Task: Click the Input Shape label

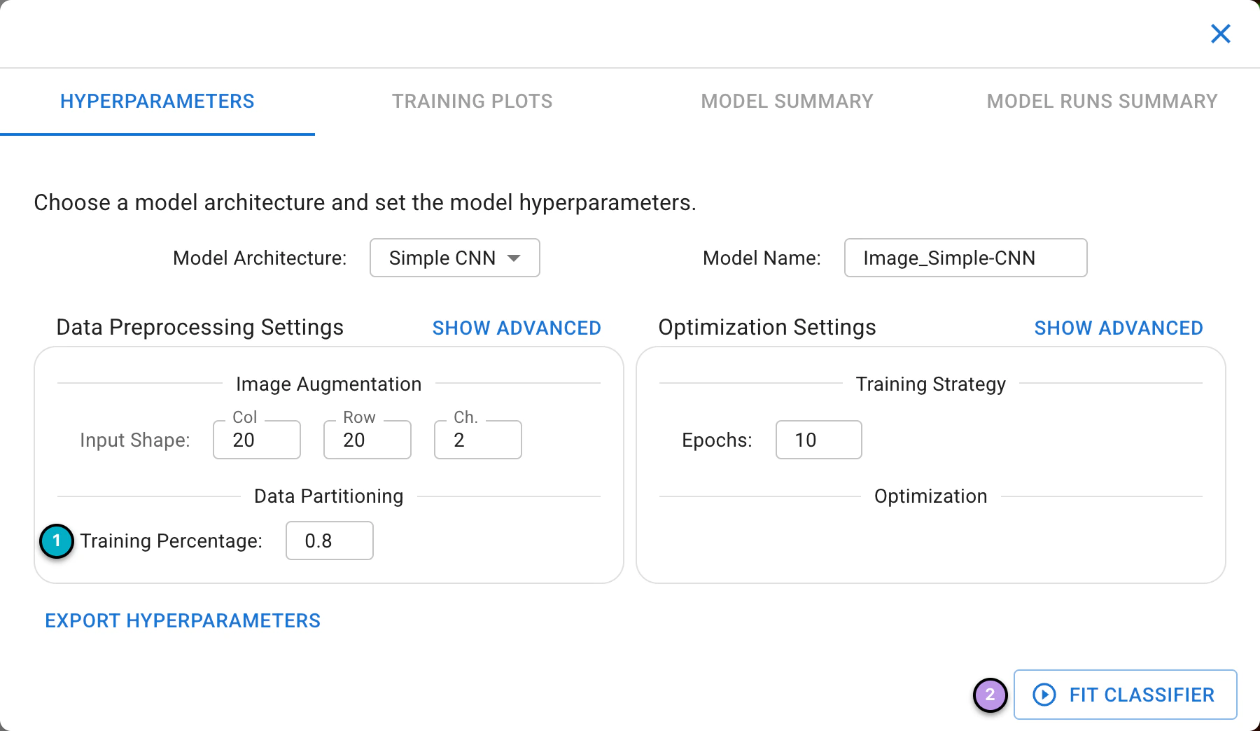Action: click(x=135, y=440)
